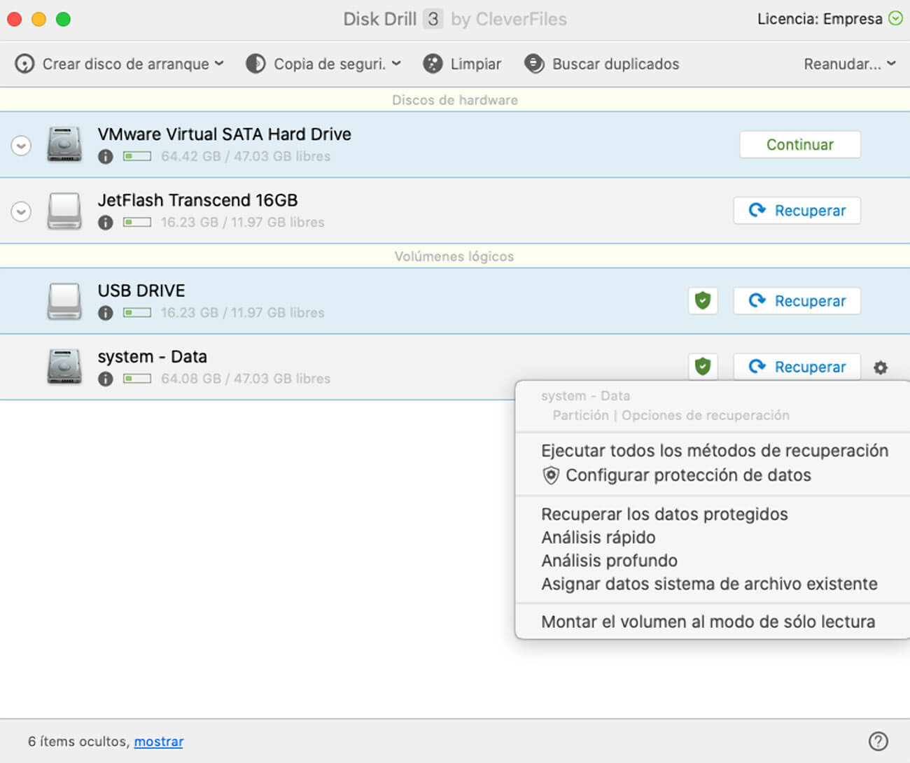Click the gear options icon for system - Data
This screenshot has width=910, height=763.
click(x=881, y=367)
